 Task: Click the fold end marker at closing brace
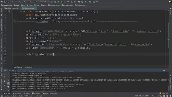(x=12, y=64)
